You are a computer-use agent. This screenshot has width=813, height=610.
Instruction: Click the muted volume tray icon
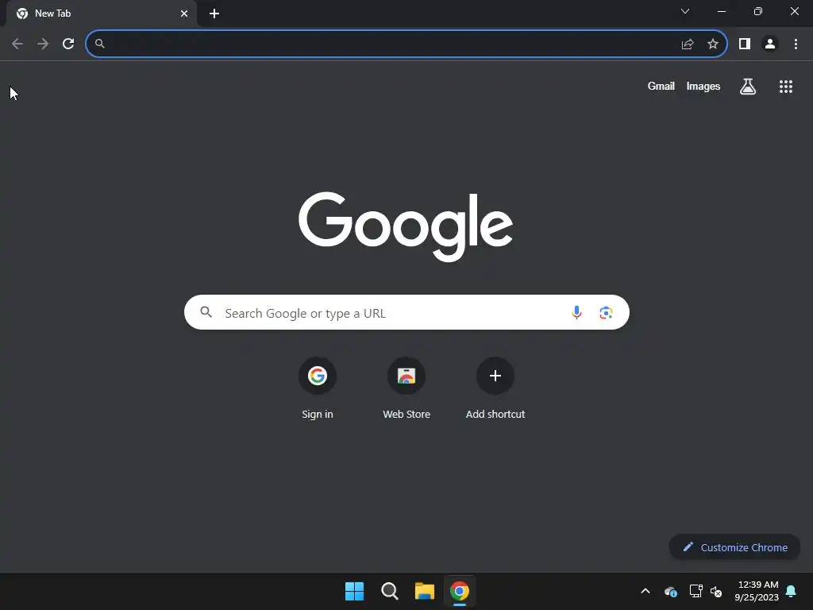(x=716, y=591)
